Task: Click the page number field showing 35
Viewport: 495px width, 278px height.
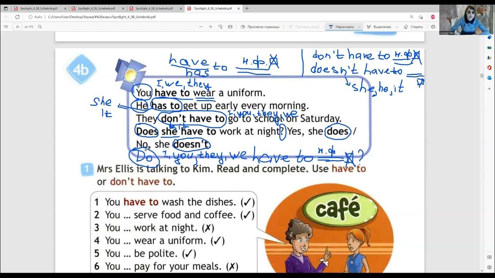Action: [17, 27]
